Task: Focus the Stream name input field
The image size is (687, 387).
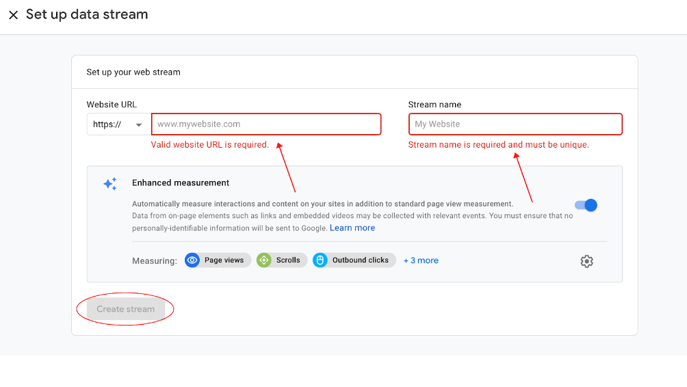Action: coord(515,124)
